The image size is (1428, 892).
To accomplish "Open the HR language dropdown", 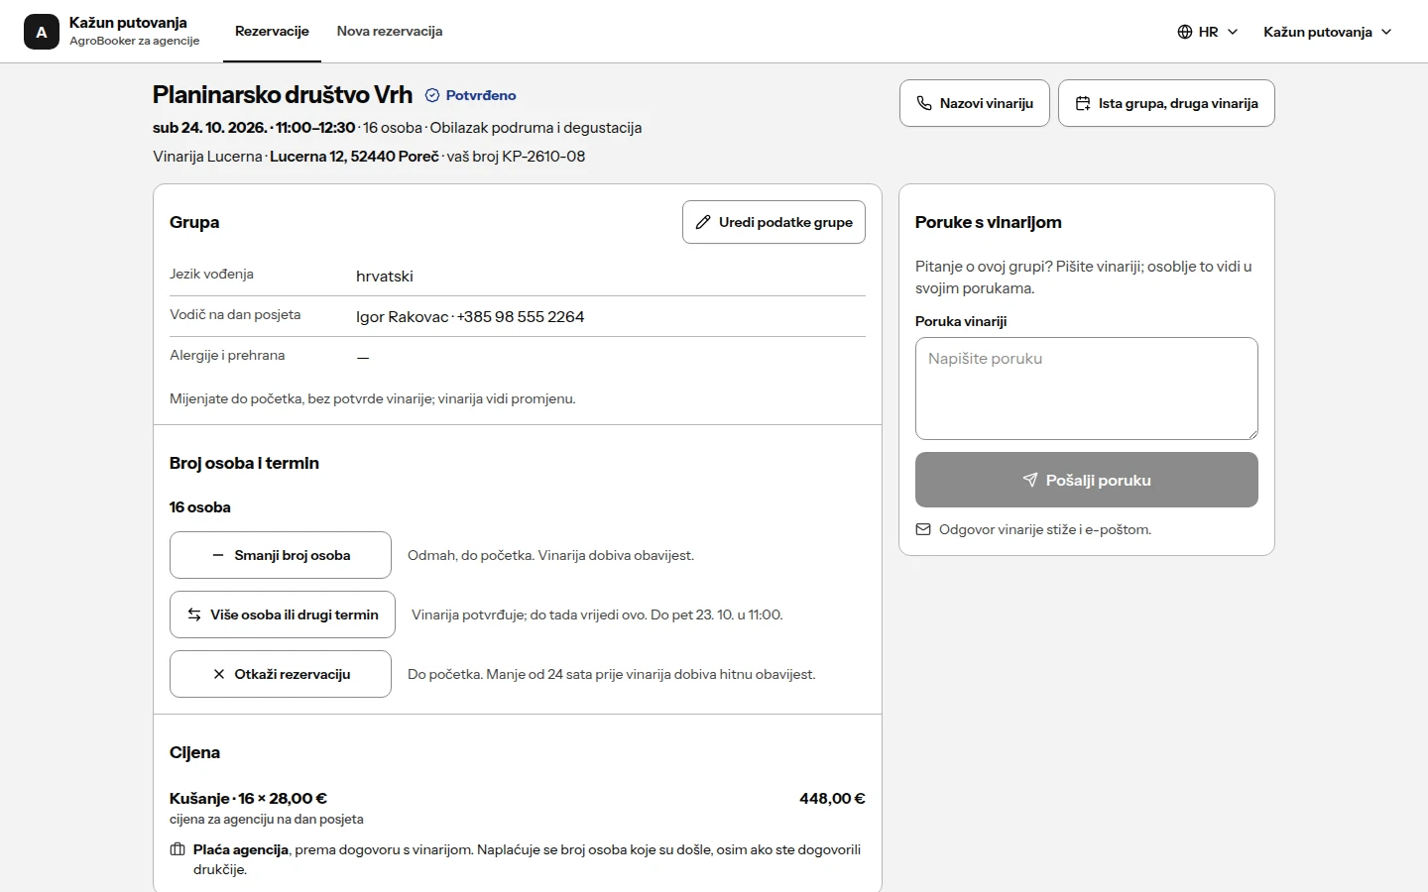I will [x=1208, y=32].
